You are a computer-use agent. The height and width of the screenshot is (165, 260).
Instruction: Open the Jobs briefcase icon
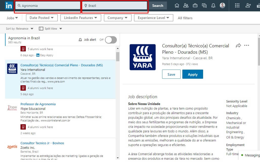(195, 6)
